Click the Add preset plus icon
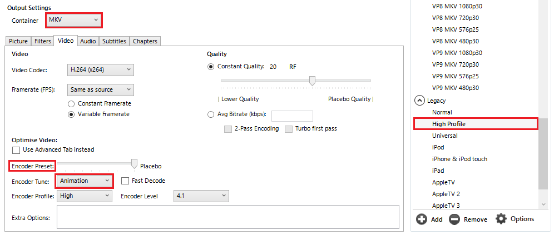 click(422, 219)
